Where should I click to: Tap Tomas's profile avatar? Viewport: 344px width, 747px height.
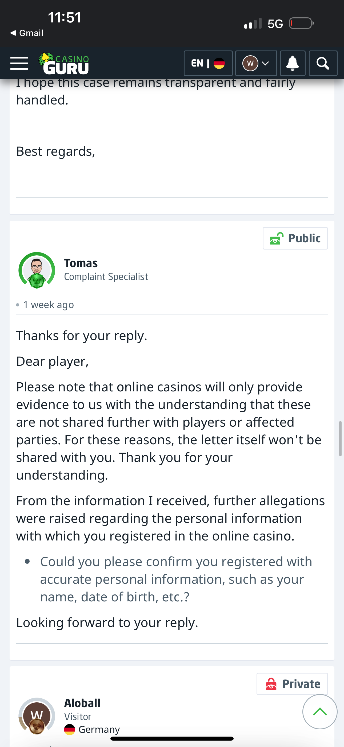[37, 270]
